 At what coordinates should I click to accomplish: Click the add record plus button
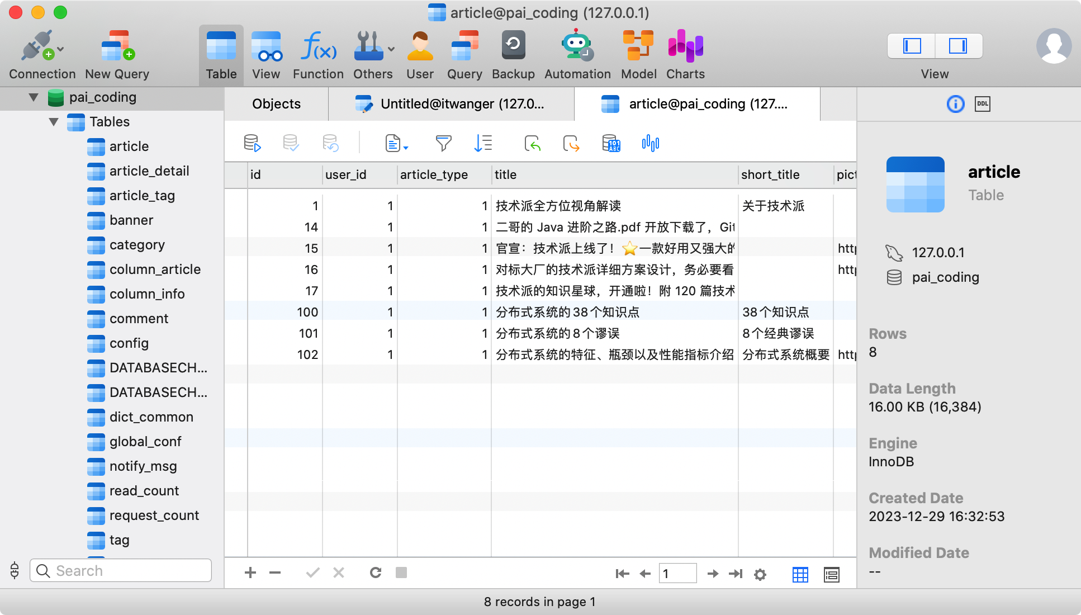click(250, 573)
